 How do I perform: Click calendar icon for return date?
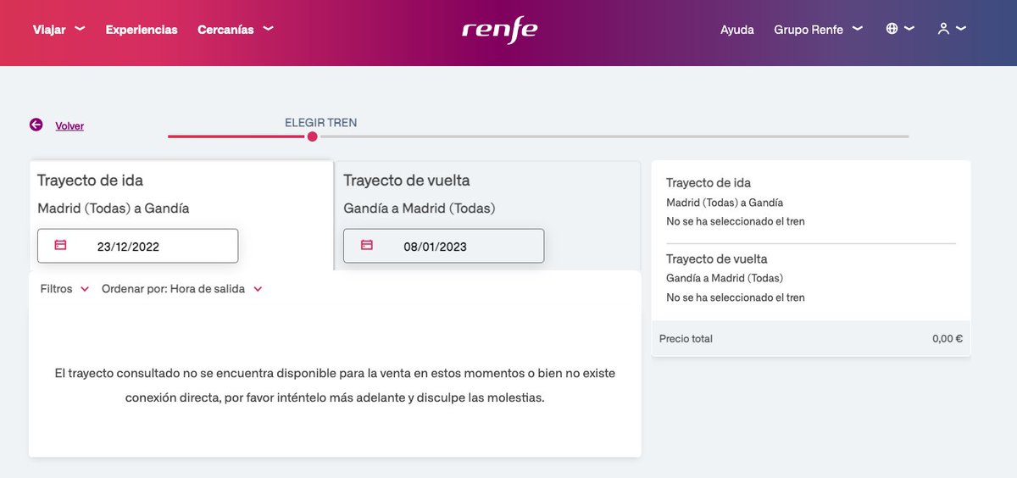tap(366, 245)
